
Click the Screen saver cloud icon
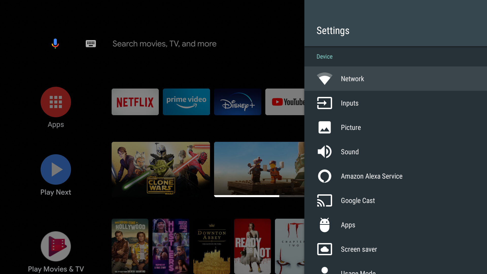click(x=325, y=249)
